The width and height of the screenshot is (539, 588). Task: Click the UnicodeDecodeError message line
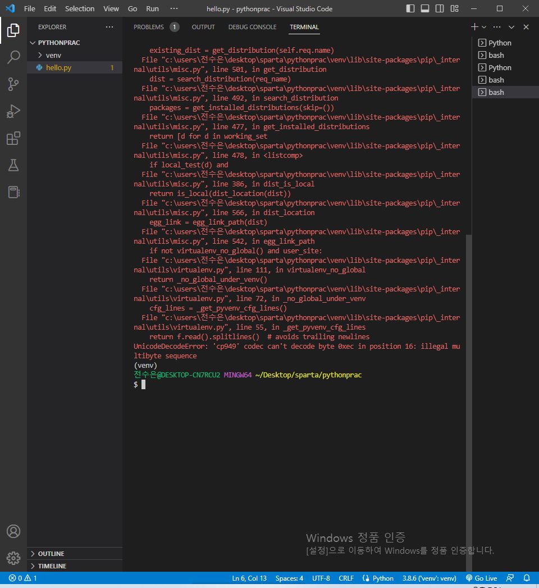click(x=296, y=351)
